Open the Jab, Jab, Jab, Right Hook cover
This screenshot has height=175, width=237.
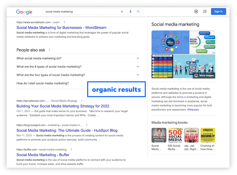192,135
